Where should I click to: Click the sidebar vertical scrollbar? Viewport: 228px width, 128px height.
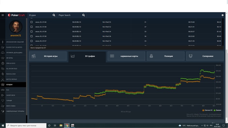pyautogui.click(x=27, y=67)
